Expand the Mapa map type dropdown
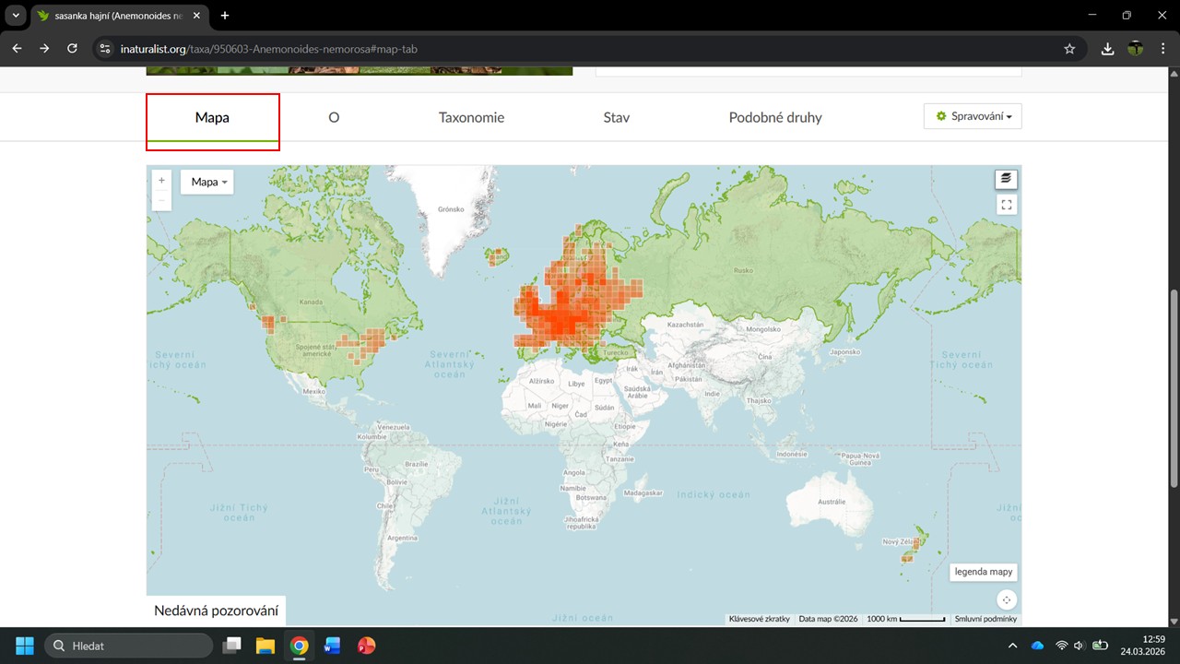1180x664 pixels. coord(207,182)
